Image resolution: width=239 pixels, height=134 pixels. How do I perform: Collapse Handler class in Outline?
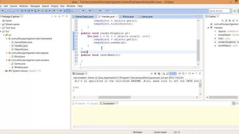(208, 28)
